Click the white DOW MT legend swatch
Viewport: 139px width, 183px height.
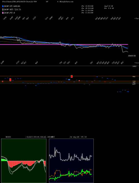3,10
